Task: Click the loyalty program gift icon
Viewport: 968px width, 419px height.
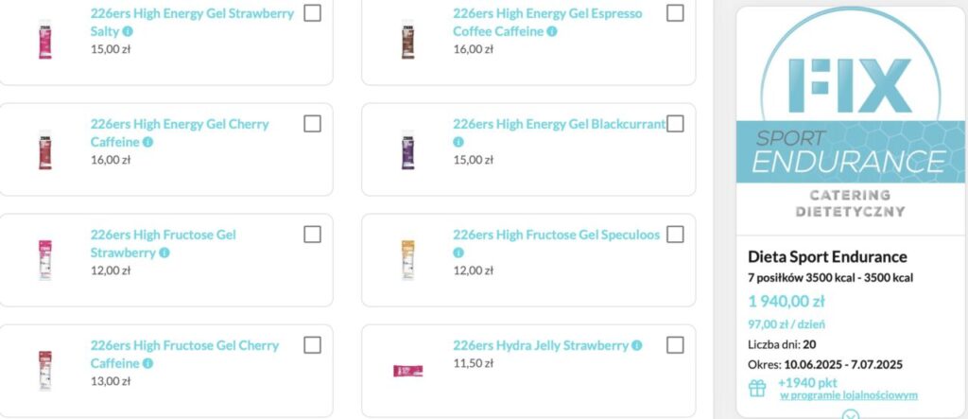Action: [x=757, y=388]
